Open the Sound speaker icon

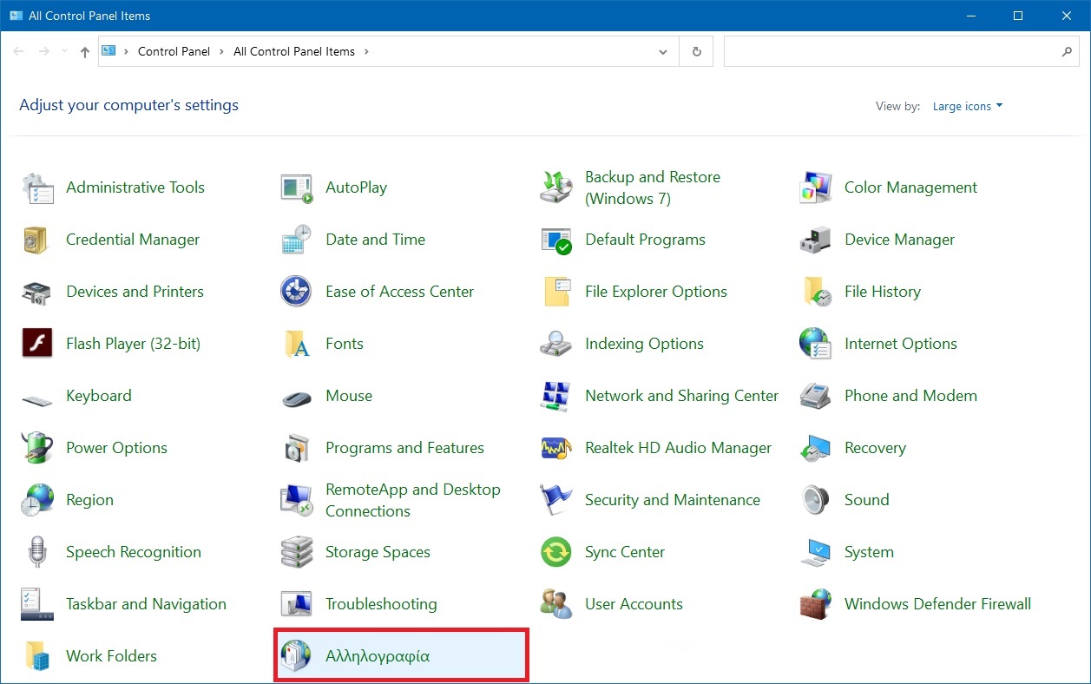tap(816, 500)
